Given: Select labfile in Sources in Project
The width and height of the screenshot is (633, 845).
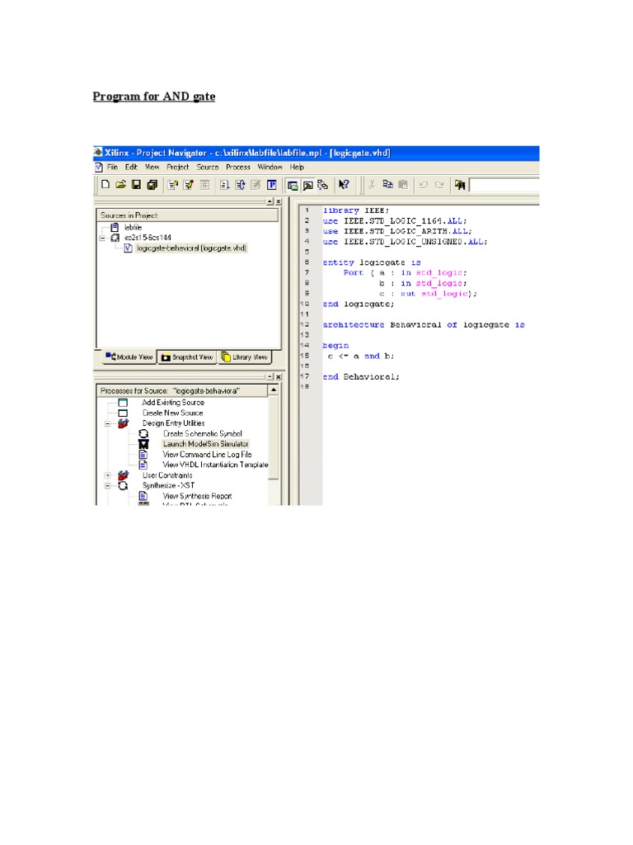Looking at the screenshot, I should [x=133, y=228].
